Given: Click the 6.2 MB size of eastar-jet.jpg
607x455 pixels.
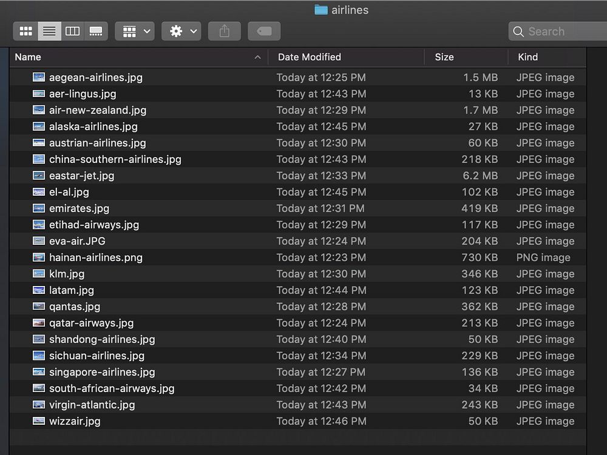Looking at the screenshot, I should tap(480, 175).
